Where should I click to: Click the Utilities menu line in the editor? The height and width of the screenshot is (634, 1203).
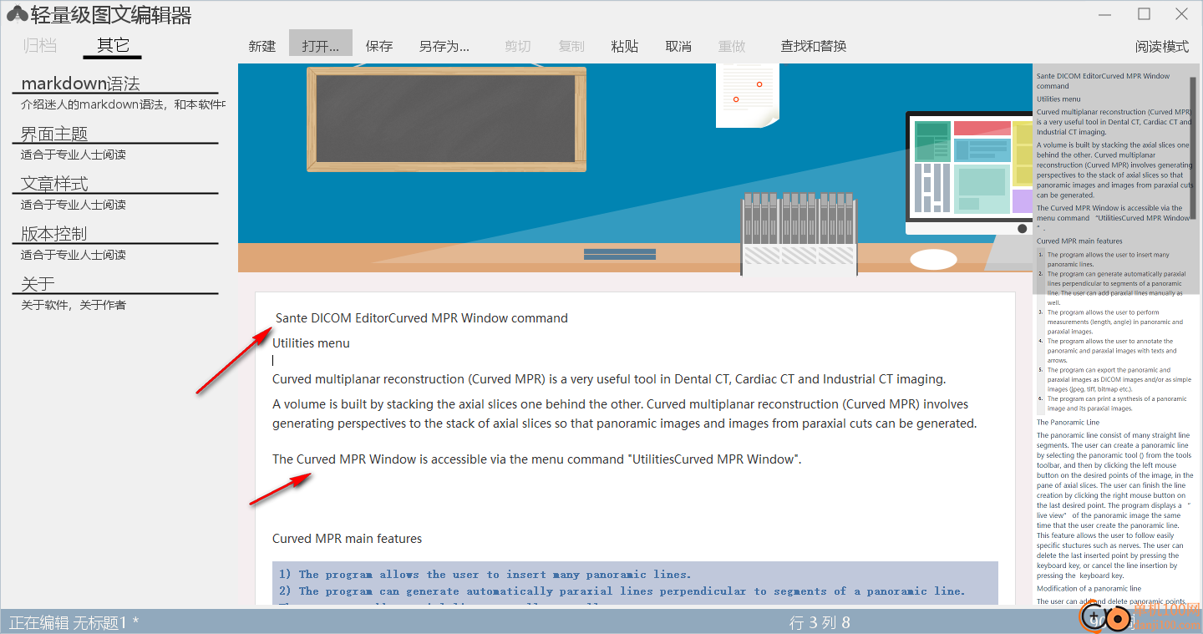pos(311,343)
